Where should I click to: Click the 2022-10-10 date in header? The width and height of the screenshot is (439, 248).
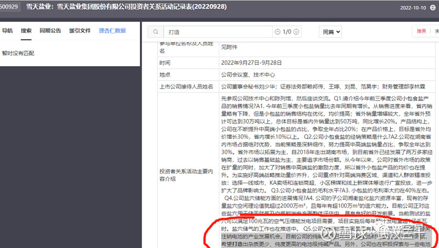pyautogui.click(x=413, y=8)
